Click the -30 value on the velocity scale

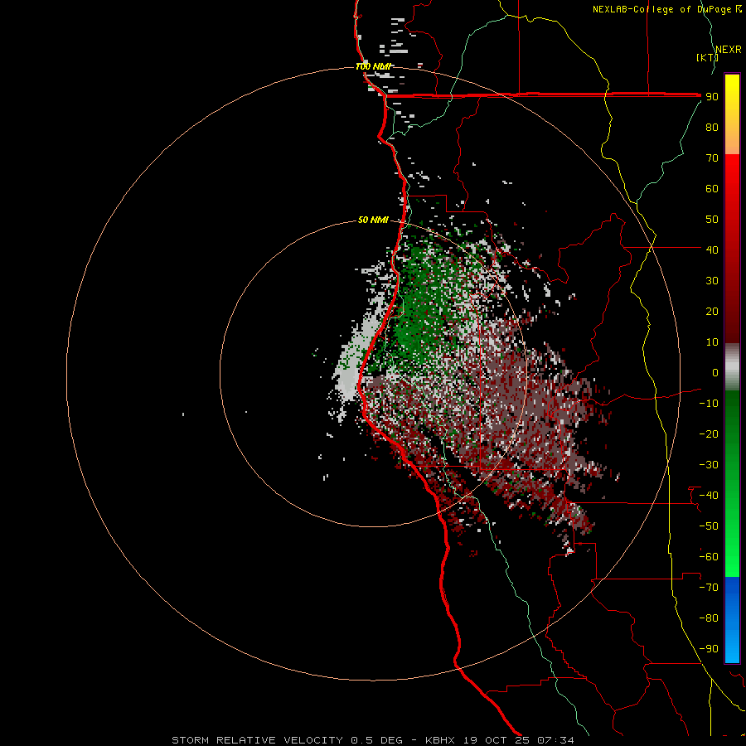coord(709,465)
